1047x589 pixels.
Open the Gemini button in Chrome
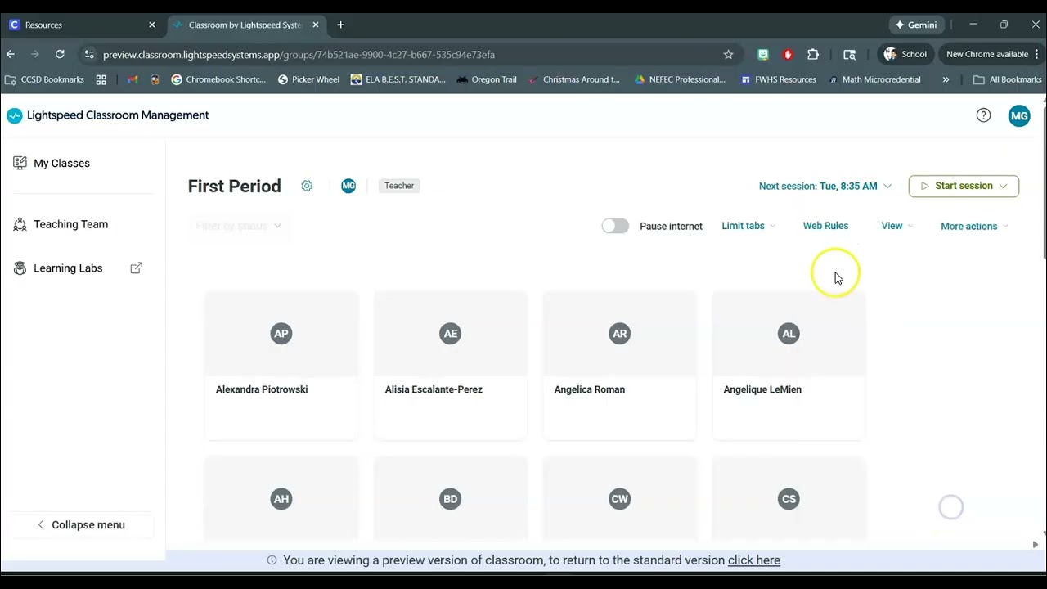coord(916,25)
